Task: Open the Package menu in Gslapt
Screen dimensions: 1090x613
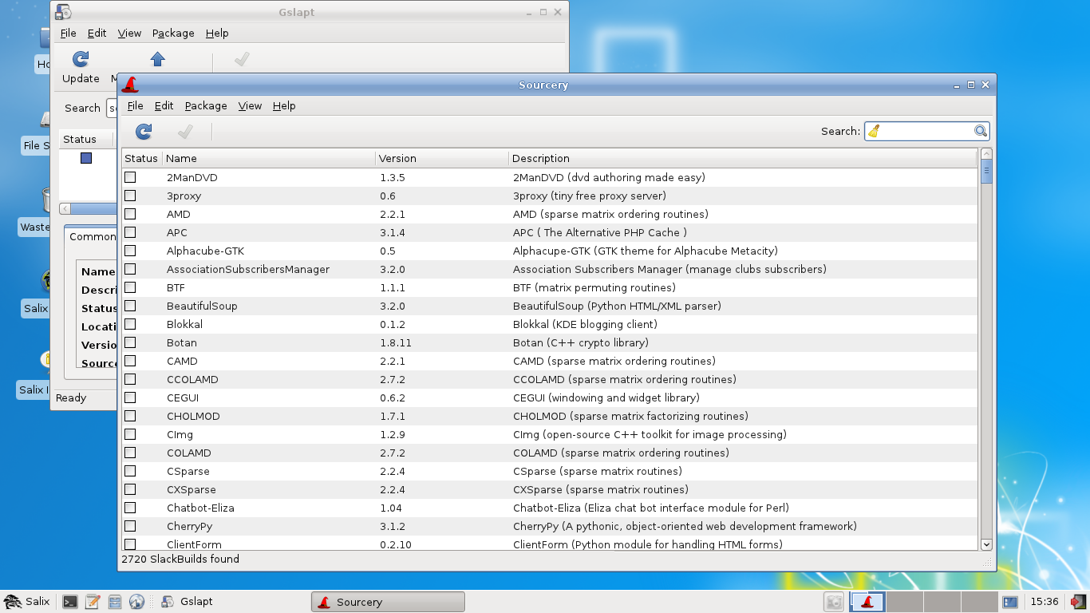Action: point(173,33)
